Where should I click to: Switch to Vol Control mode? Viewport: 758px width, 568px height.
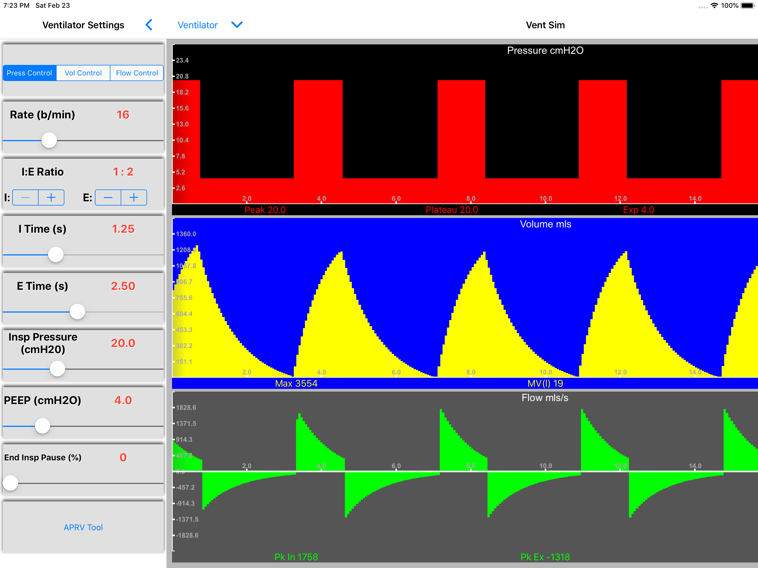pos(83,73)
